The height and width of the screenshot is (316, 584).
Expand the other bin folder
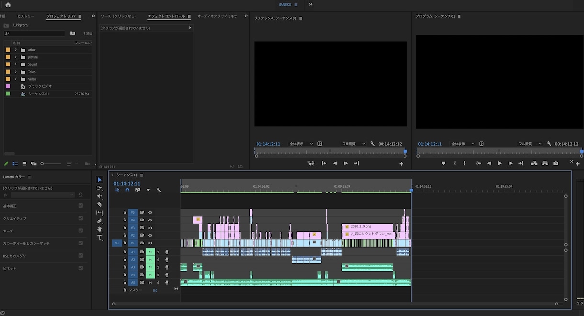(x=16, y=50)
